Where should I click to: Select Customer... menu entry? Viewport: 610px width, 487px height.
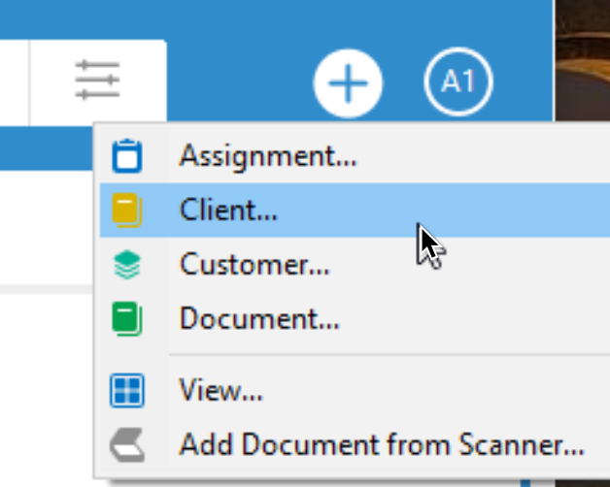tap(254, 265)
